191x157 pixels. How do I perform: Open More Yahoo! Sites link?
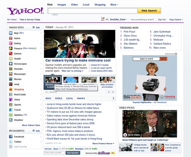[x=31, y=125]
